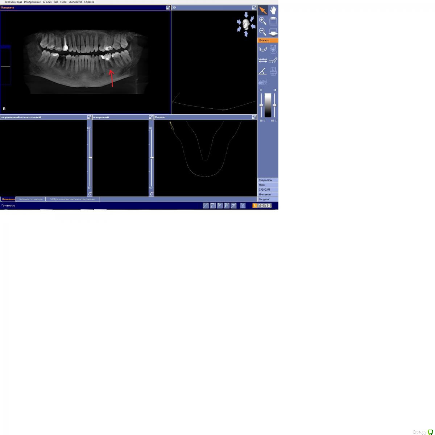Select the distance measurement ruler tool
This screenshot has height=435, width=435.
click(263, 60)
